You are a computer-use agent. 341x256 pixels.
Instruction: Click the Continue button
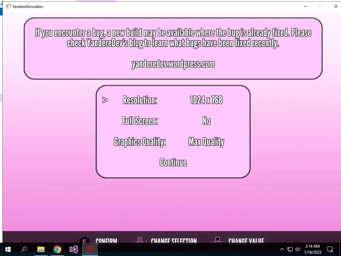pos(173,162)
